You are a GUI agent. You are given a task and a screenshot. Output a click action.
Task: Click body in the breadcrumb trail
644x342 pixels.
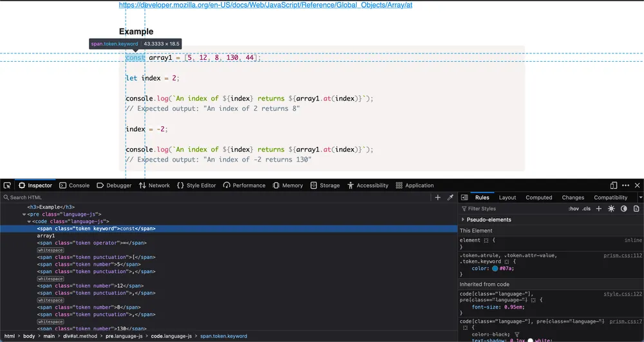click(29, 336)
